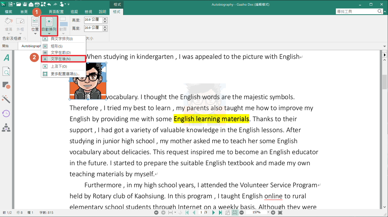
Task: Open the Shapes sidebar panel
Action: pyautogui.click(x=6, y=85)
